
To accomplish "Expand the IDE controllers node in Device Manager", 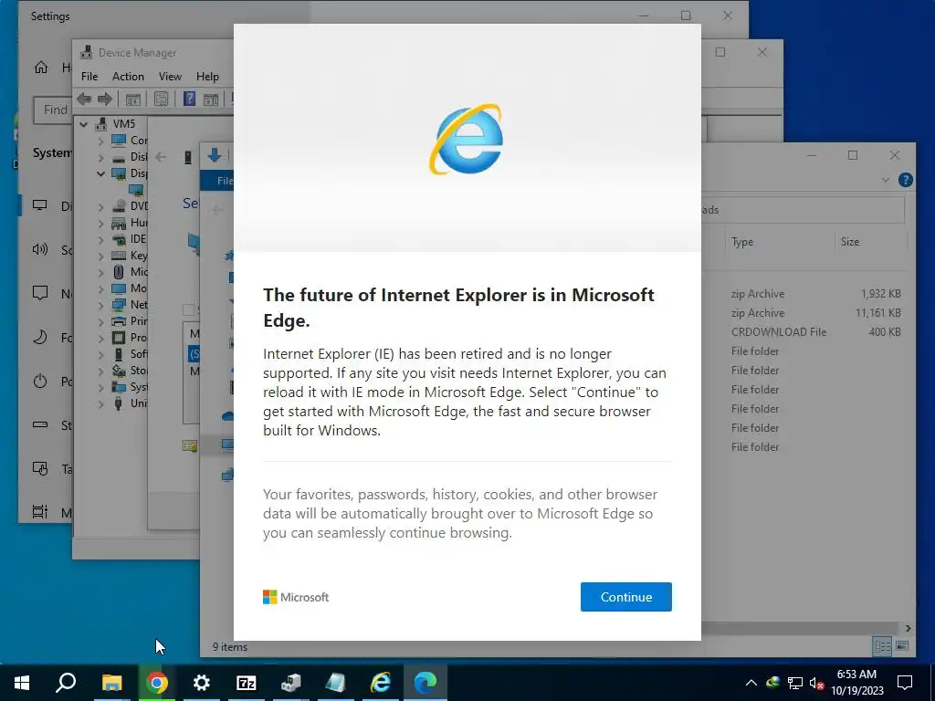I will point(100,239).
